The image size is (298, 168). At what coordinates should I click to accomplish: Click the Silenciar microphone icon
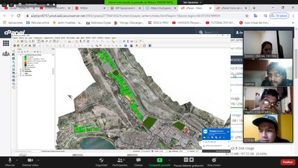pos(10,160)
